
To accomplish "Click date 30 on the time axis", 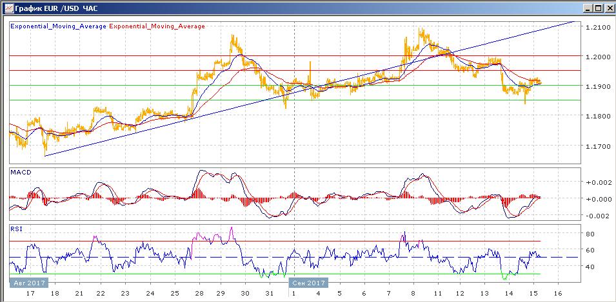I will 245,294.
